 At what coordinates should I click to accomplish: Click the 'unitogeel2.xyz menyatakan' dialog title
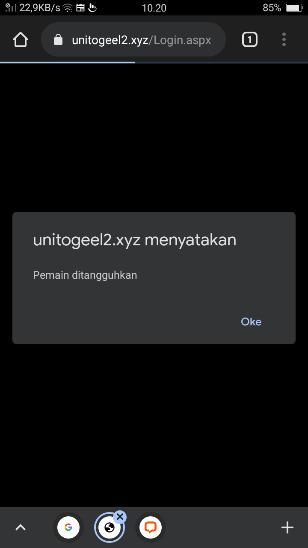point(135,240)
